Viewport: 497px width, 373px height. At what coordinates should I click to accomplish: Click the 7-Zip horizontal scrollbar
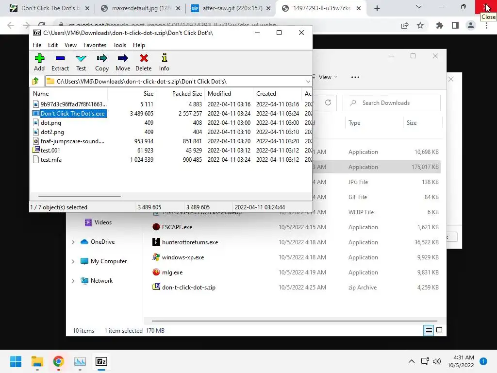click(x=79, y=196)
